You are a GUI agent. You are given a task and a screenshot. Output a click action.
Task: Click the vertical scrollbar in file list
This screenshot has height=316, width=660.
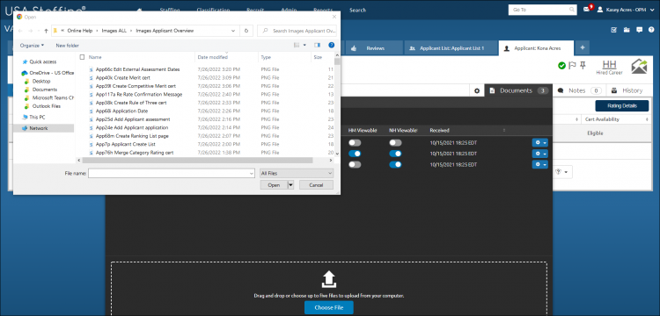click(336, 61)
